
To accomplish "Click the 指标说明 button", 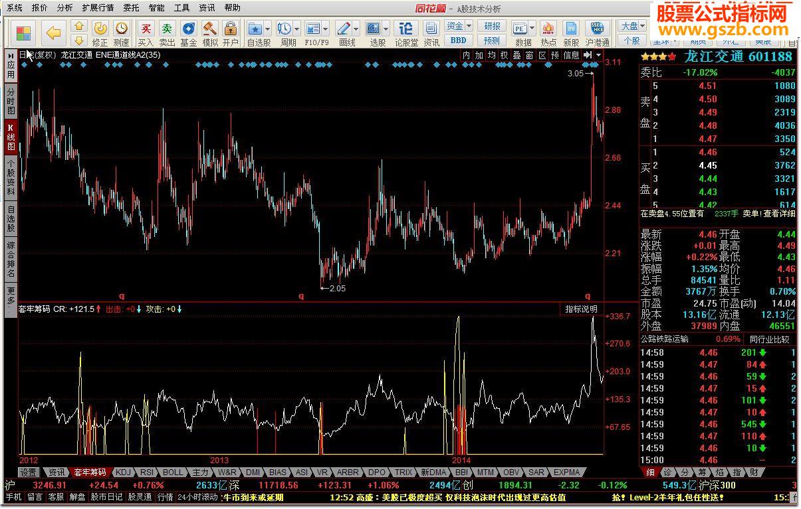I will 581,309.
